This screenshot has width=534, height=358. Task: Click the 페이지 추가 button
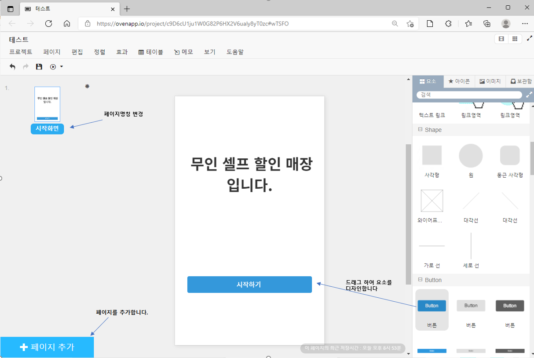(x=47, y=347)
